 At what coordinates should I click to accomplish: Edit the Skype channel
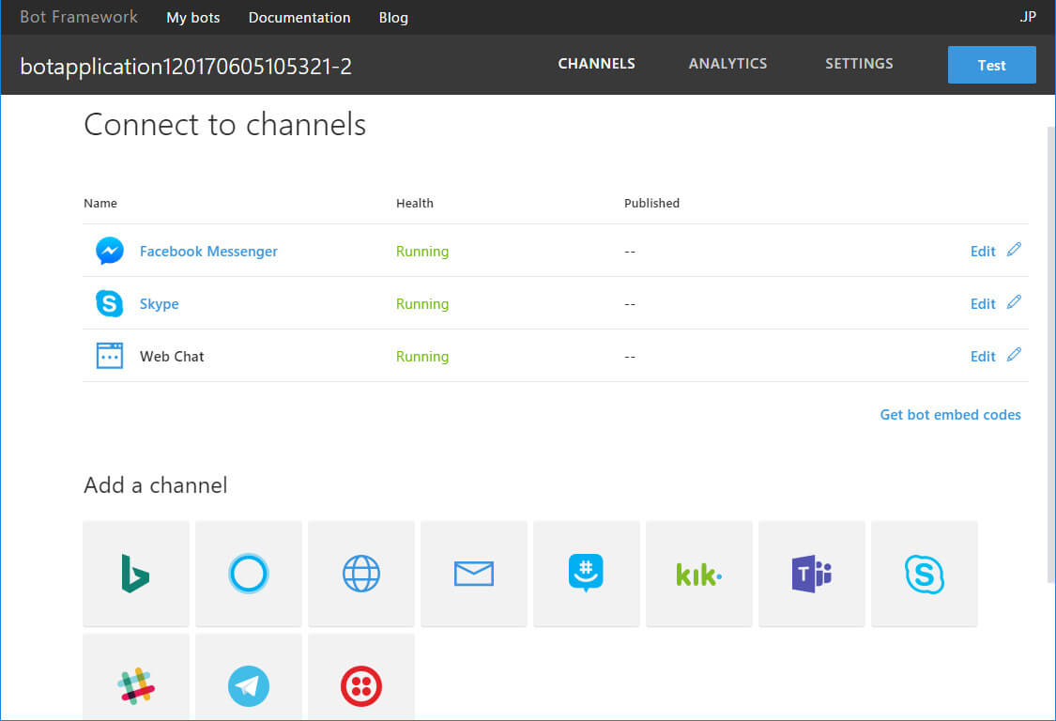tap(983, 304)
